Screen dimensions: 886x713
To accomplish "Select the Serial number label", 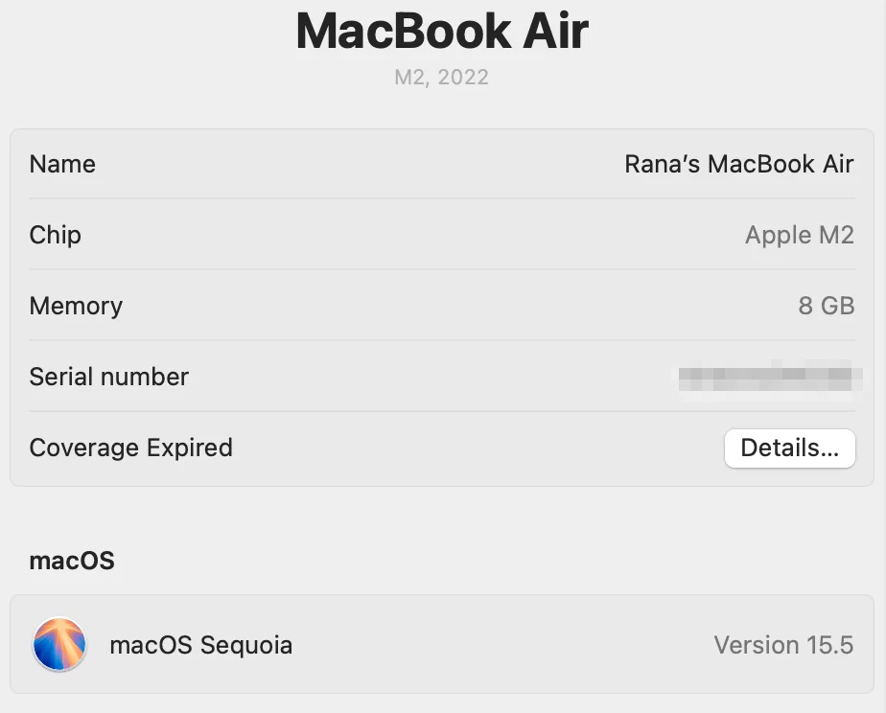I will 108,376.
